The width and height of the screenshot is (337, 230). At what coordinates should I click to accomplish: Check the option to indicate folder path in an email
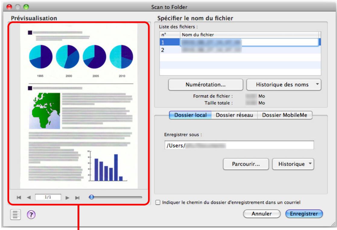point(158,202)
